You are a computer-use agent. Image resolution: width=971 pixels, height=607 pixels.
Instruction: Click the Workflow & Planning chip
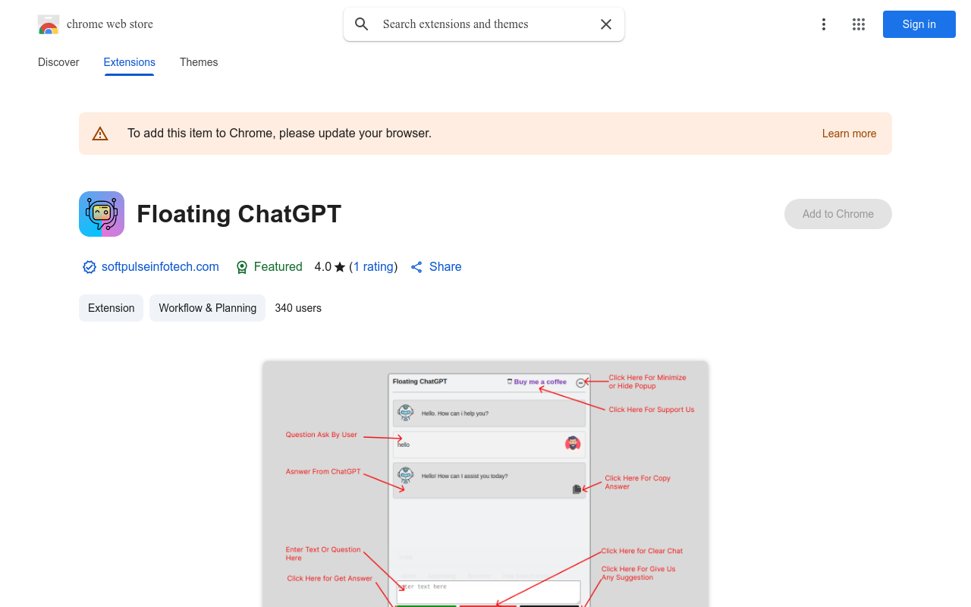coord(207,308)
